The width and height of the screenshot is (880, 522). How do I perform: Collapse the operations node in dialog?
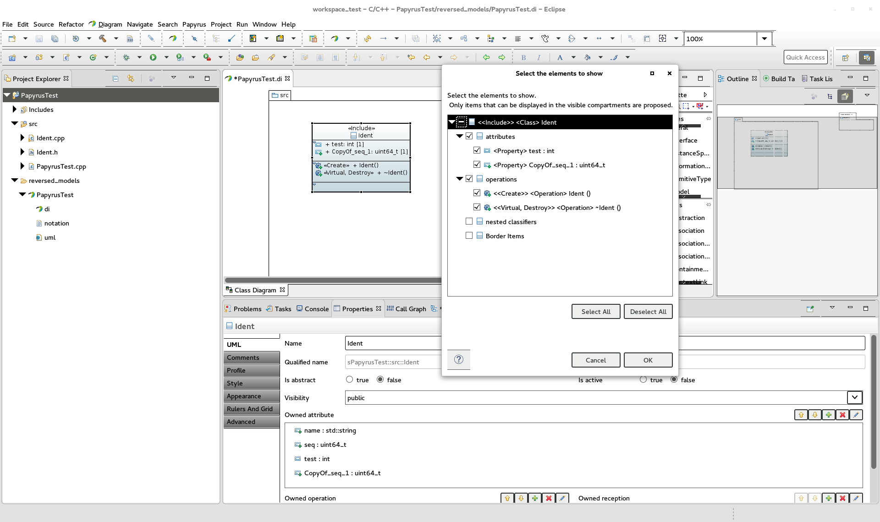[x=460, y=179]
